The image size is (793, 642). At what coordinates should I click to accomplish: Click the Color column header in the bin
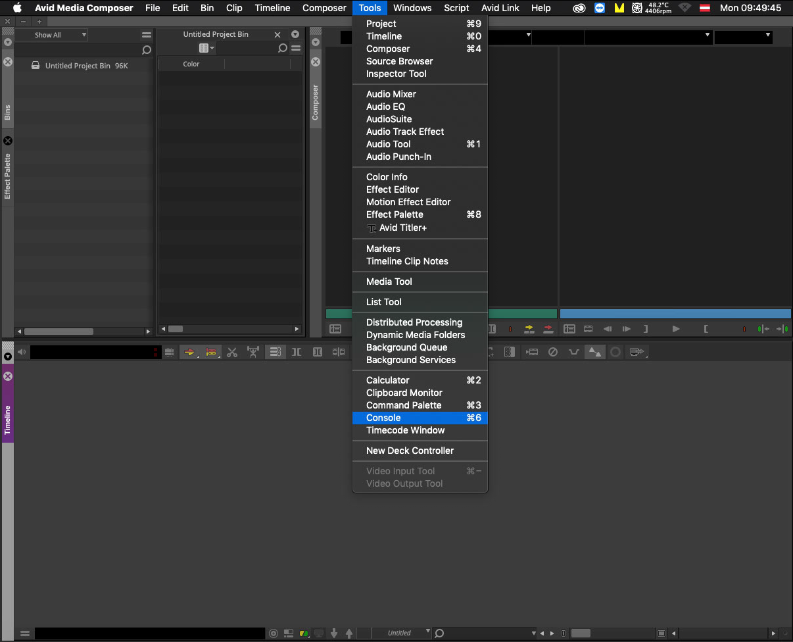tap(191, 64)
